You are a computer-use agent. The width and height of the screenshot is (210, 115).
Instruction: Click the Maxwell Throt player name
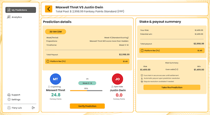(56, 90)
